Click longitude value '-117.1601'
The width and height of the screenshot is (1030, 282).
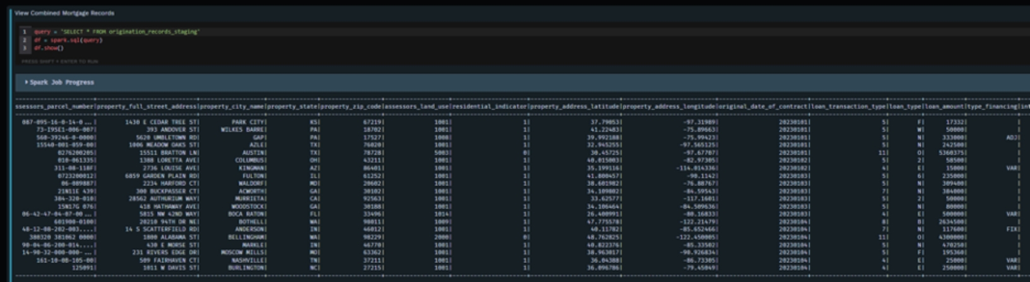pyautogui.click(x=700, y=199)
